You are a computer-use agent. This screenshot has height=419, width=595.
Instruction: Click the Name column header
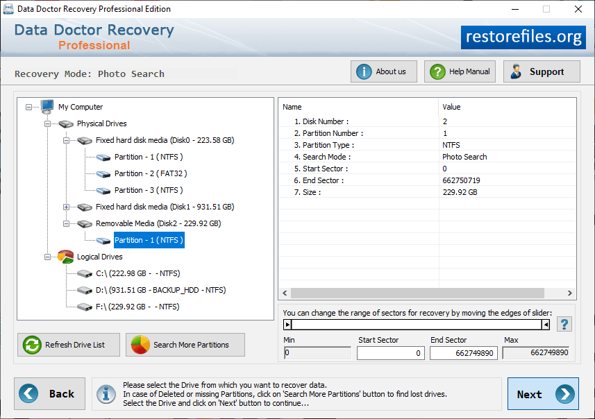click(358, 107)
